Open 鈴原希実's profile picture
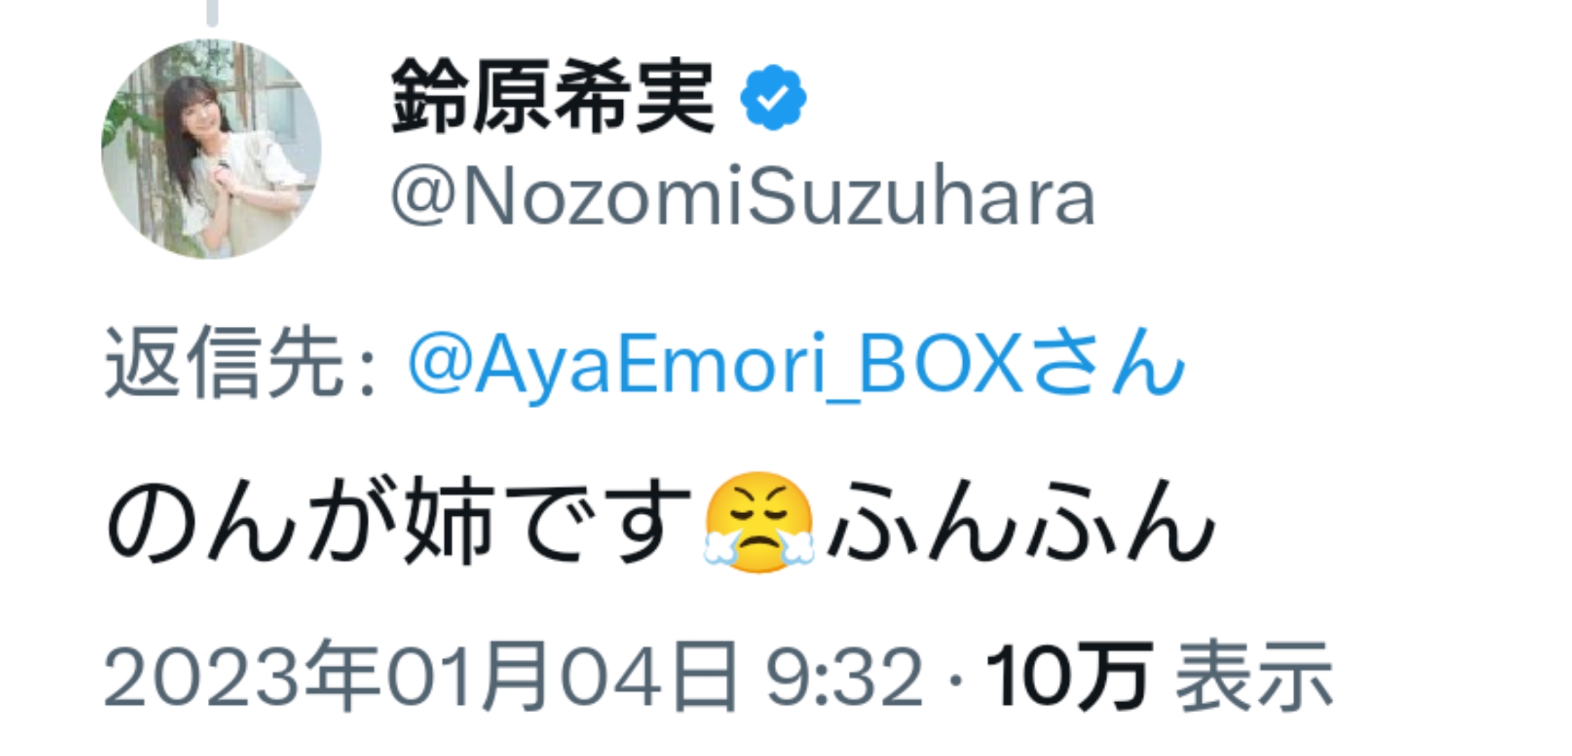The image size is (1572, 756). pos(211,148)
